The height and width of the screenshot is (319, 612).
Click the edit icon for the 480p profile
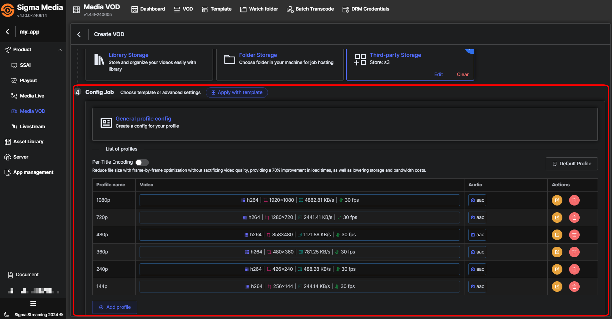pos(557,235)
